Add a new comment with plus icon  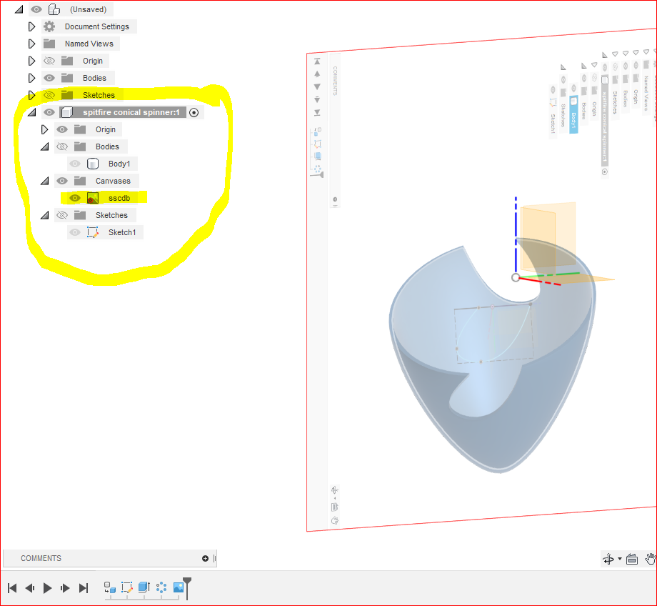pyautogui.click(x=206, y=558)
